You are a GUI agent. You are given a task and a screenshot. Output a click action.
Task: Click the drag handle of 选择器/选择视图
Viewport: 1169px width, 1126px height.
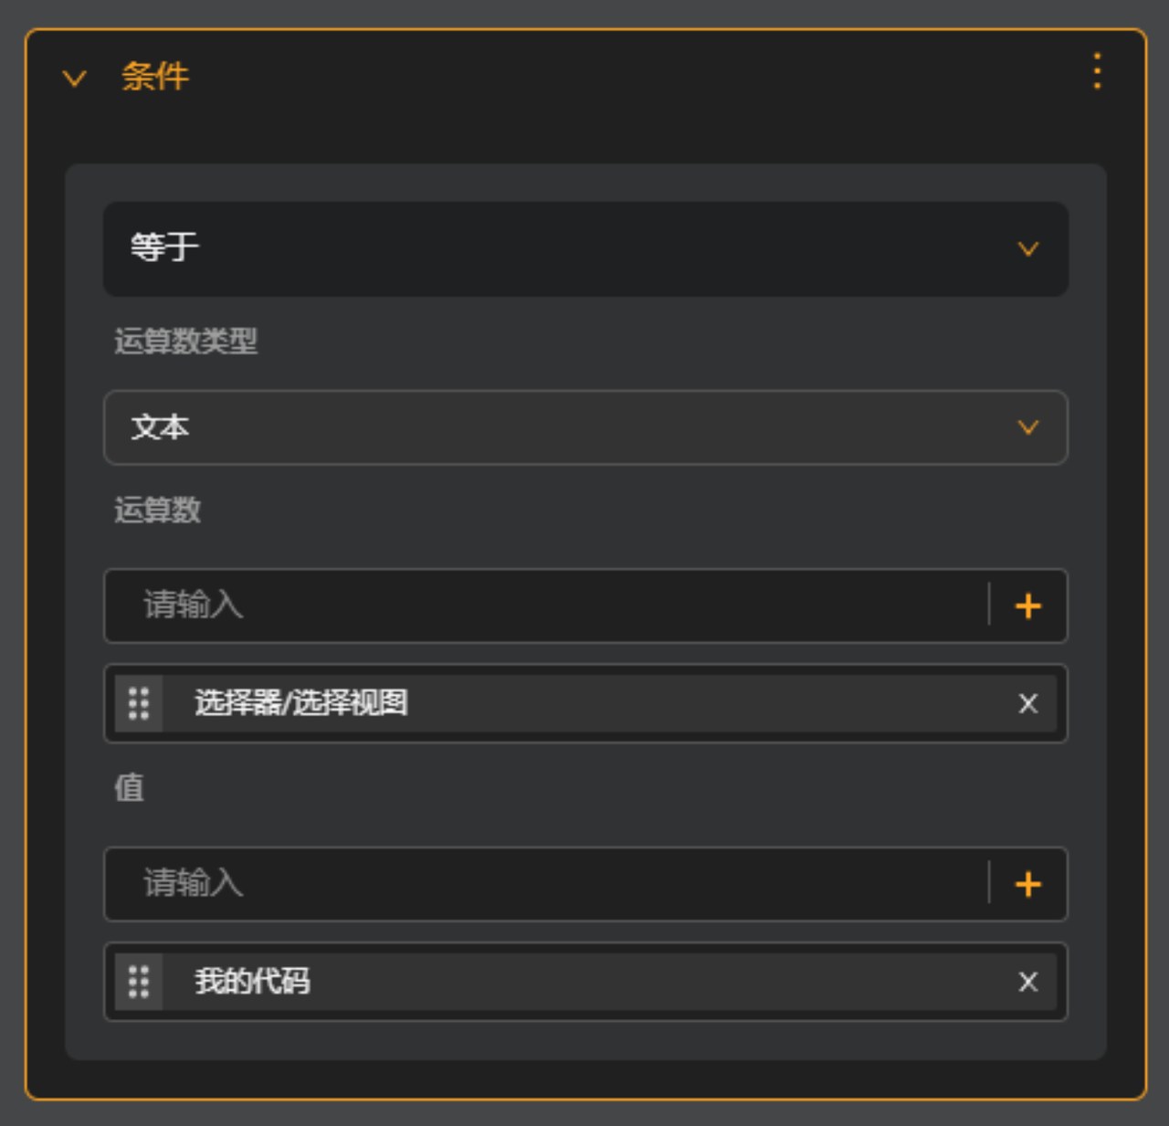[139, 703]
